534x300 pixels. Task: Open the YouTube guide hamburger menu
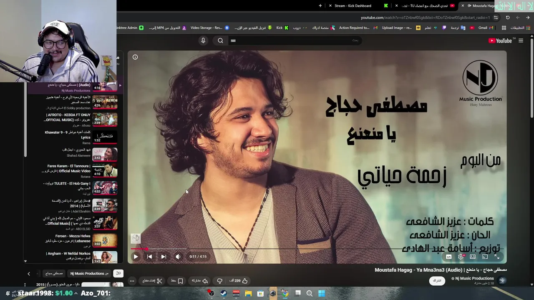point(521,40)
